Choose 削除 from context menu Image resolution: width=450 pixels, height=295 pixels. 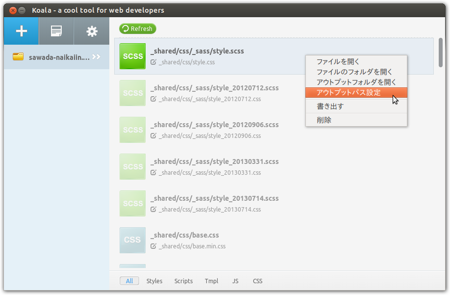pyautogui.click(x=356, y=120)
